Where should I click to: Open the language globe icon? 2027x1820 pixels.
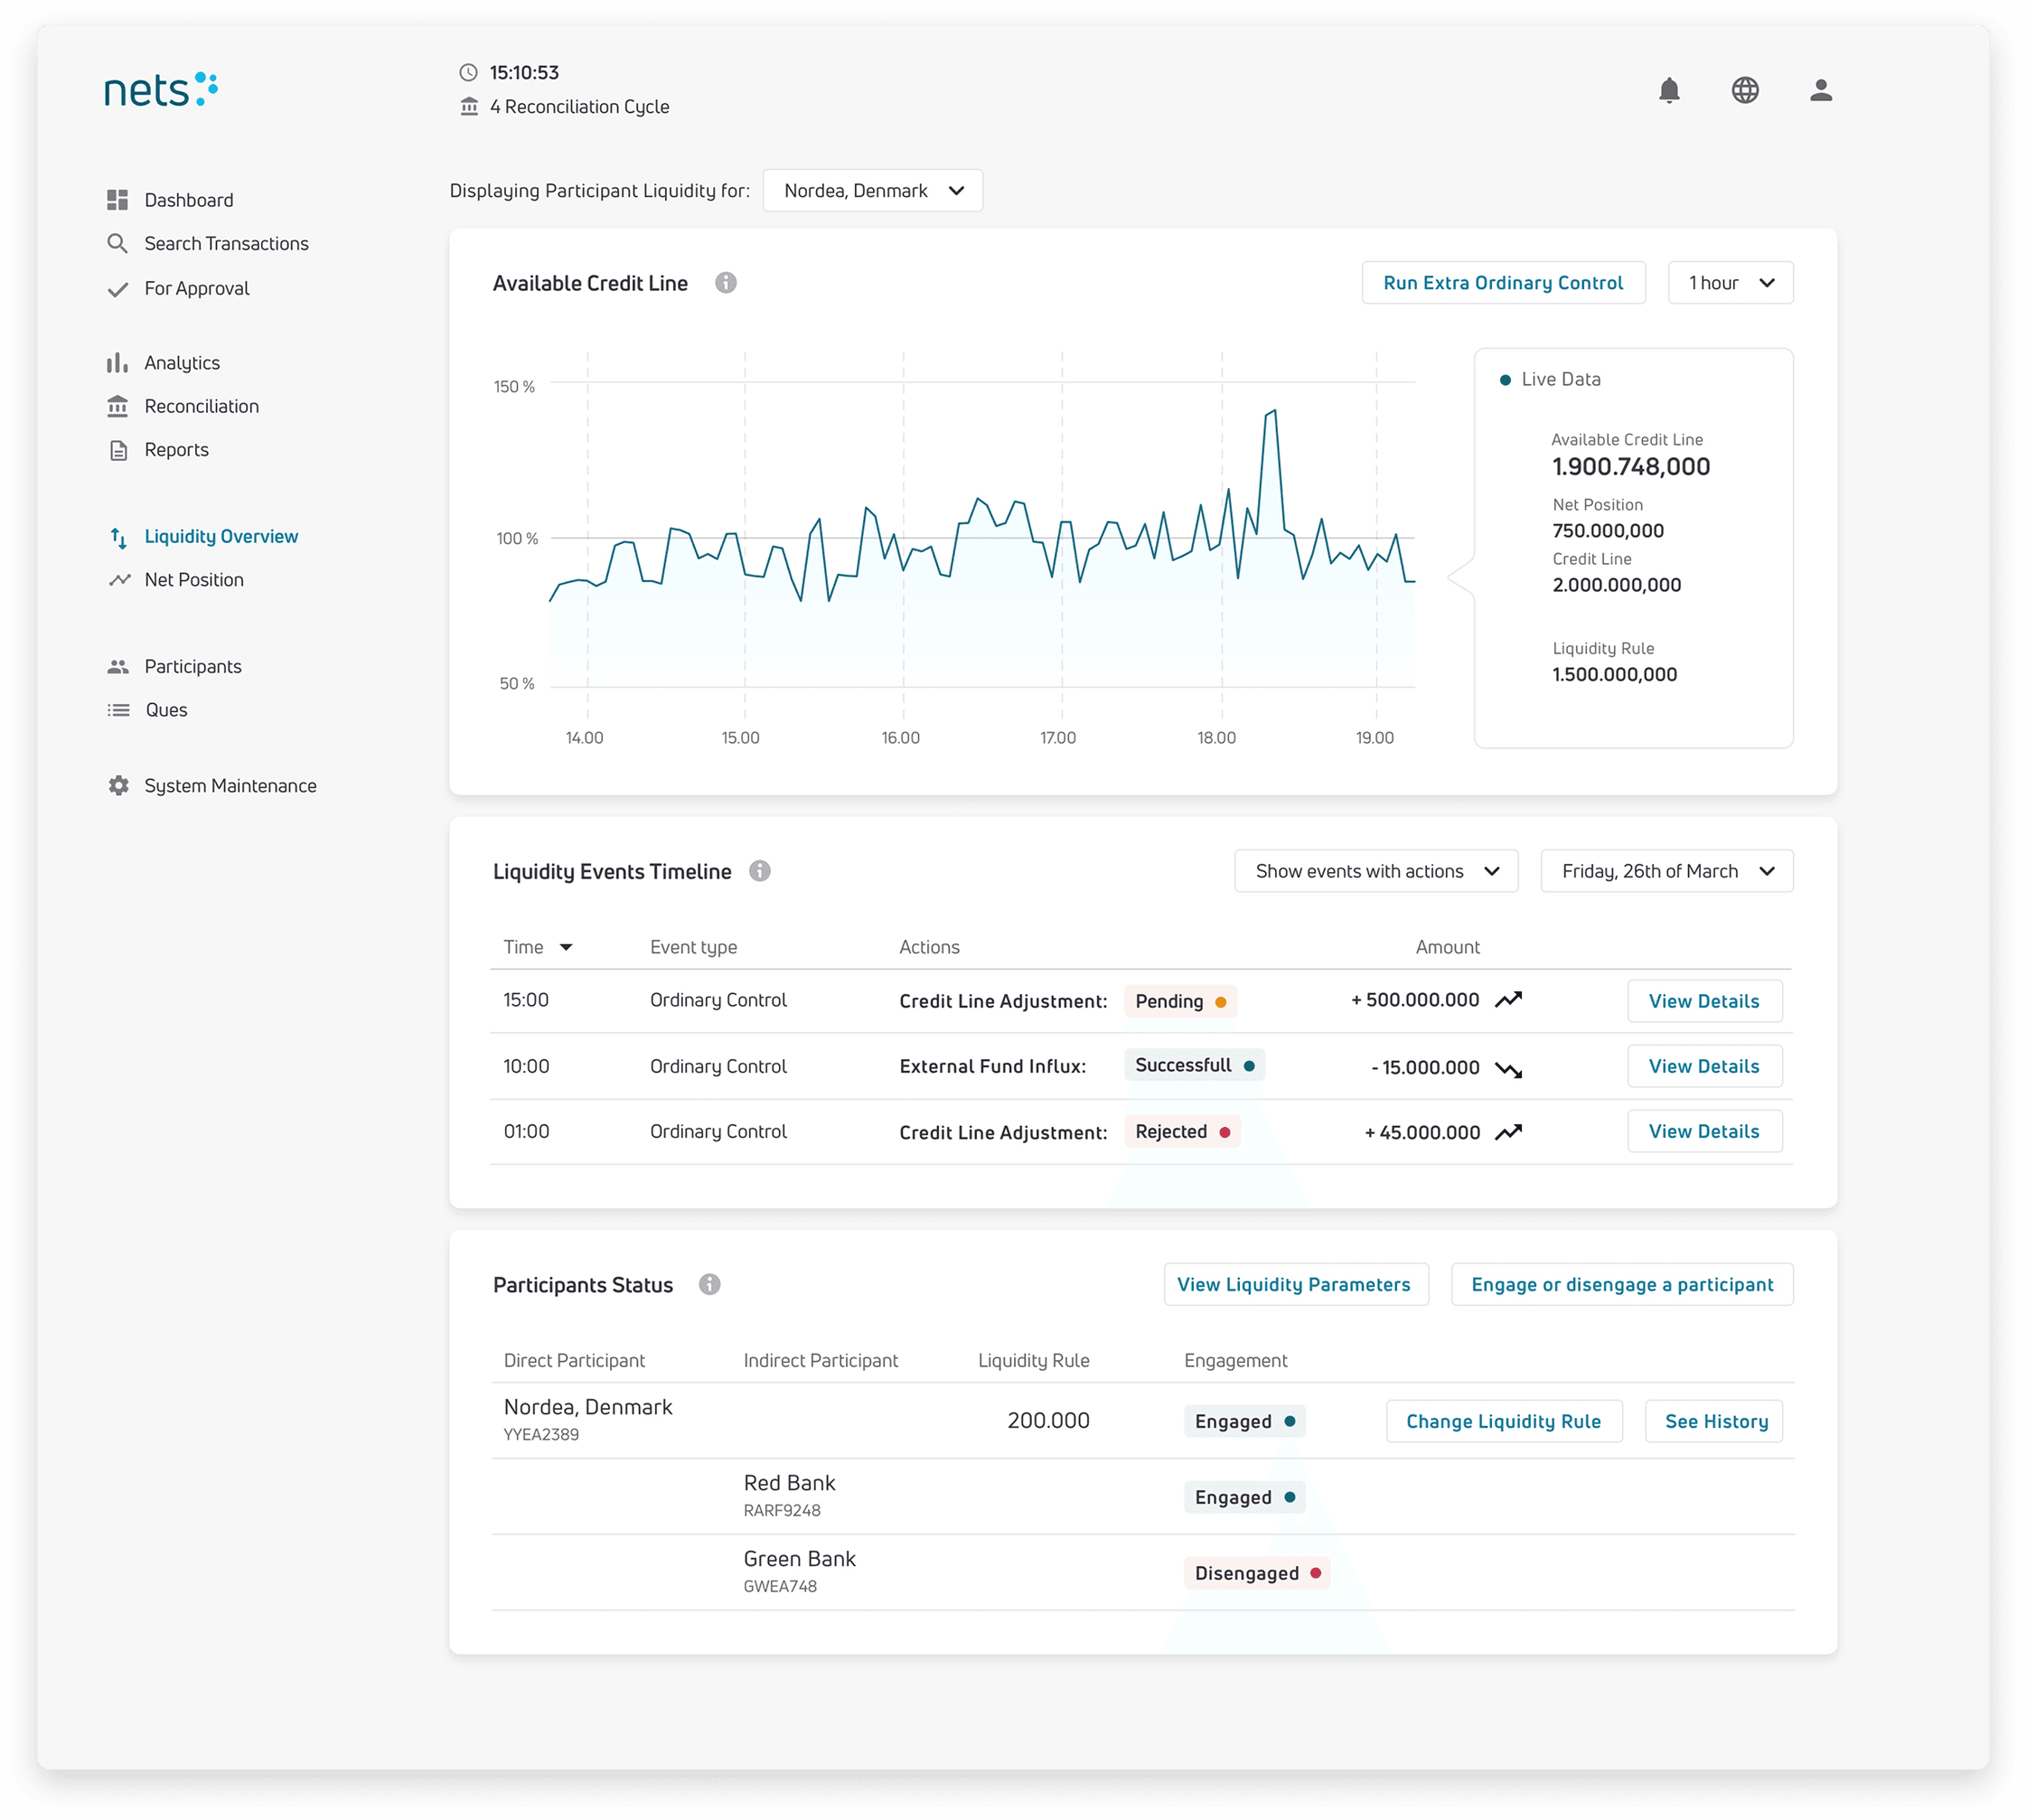[x=1745, y=90]
